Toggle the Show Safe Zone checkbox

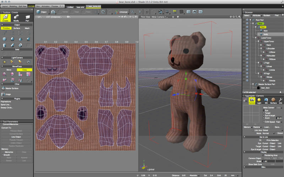(x=247, y=164)
